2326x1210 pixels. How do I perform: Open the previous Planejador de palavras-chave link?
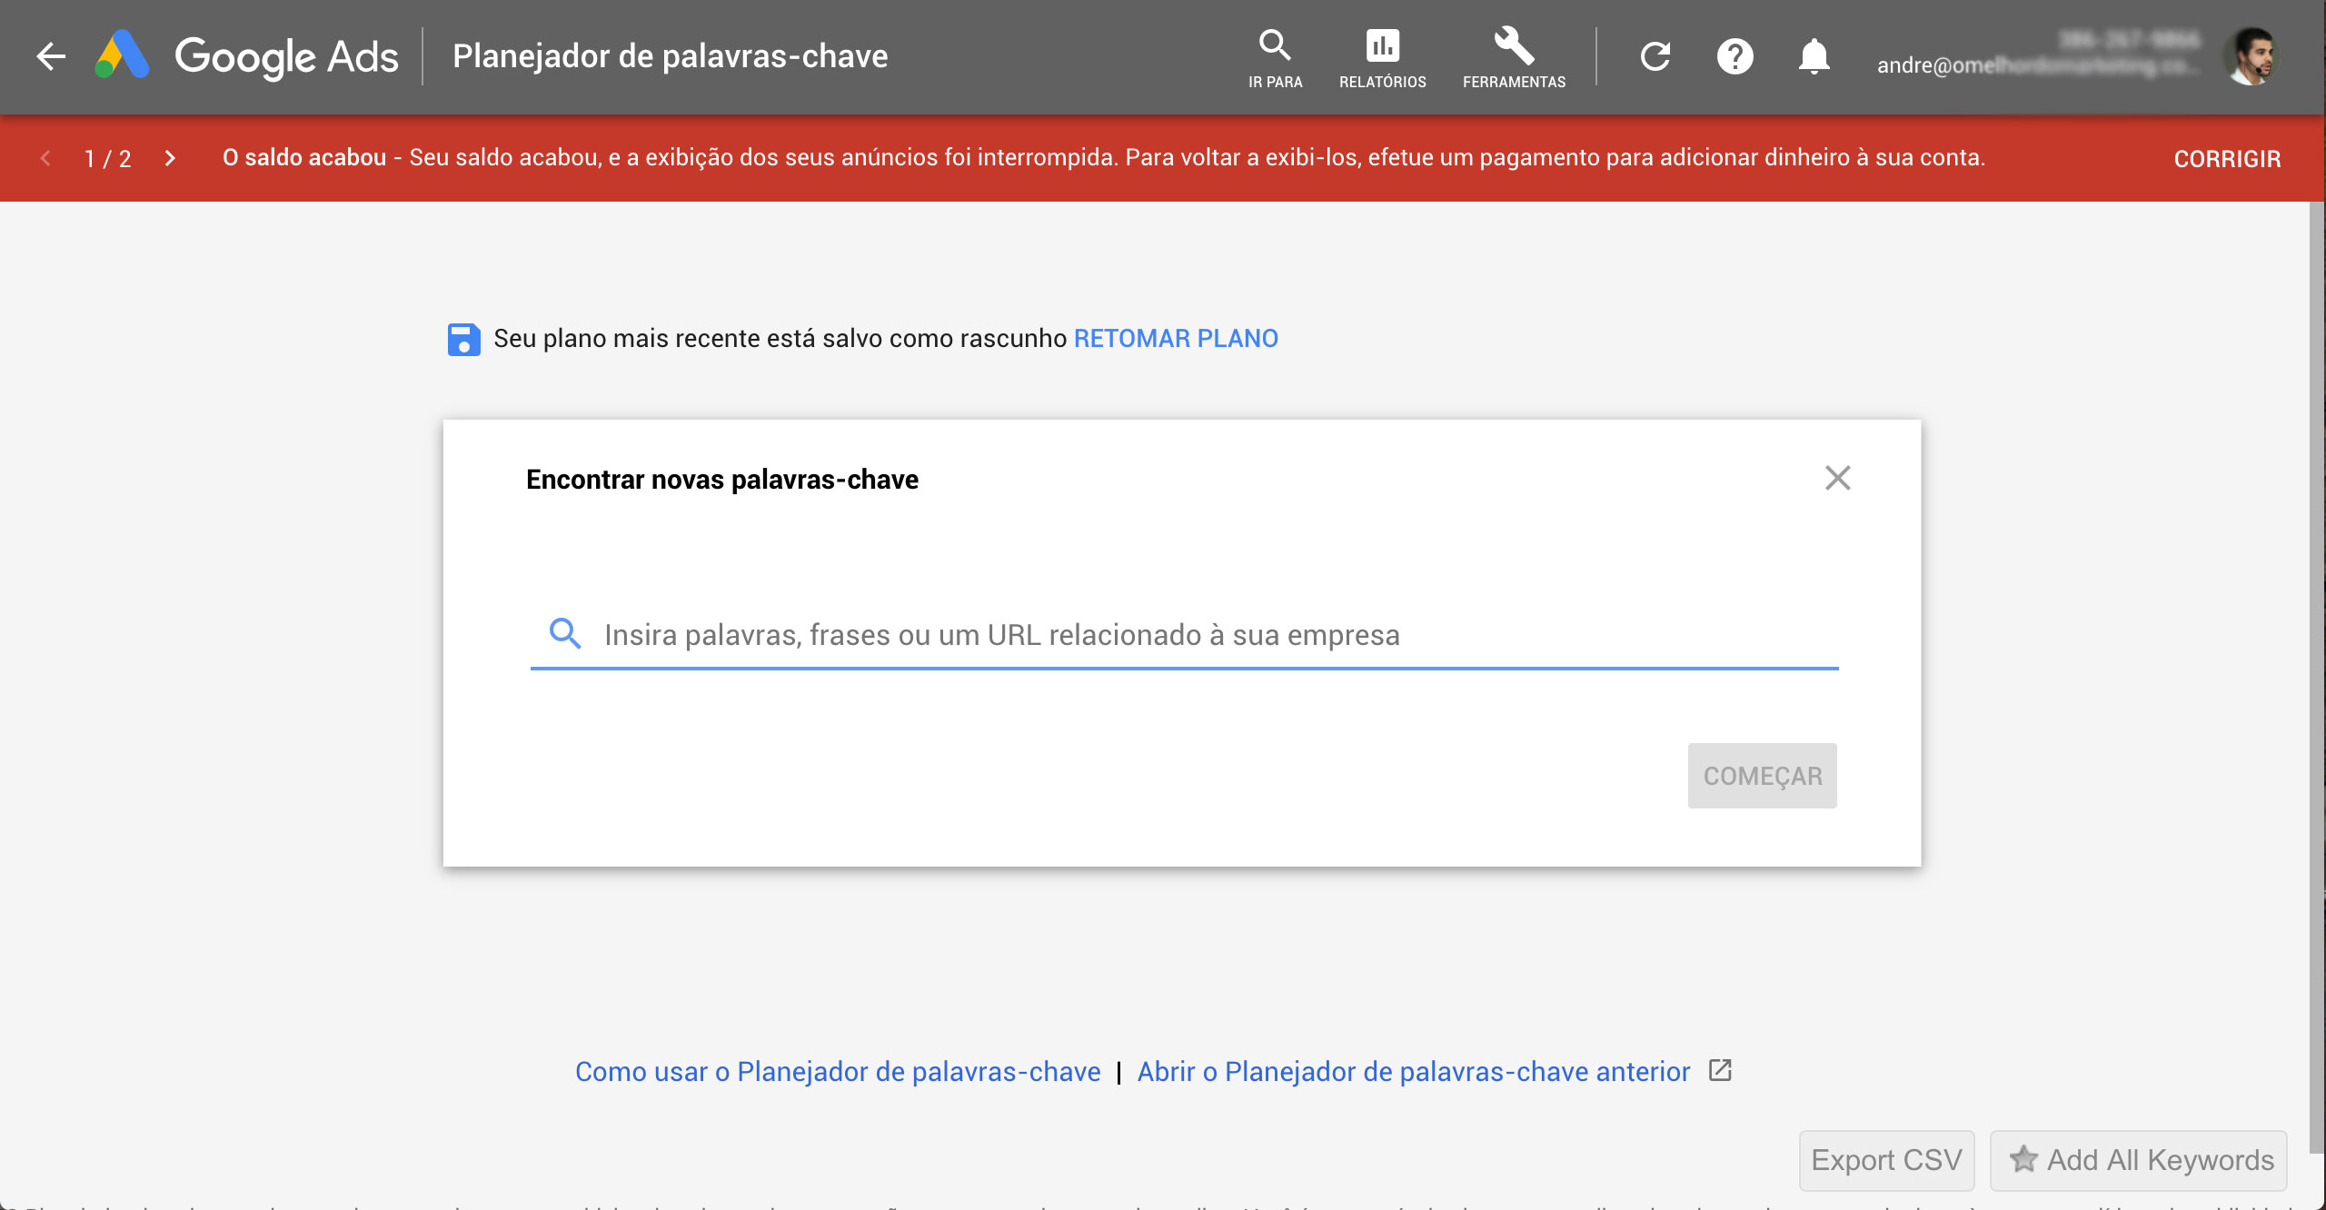tap(1414, 1072)
